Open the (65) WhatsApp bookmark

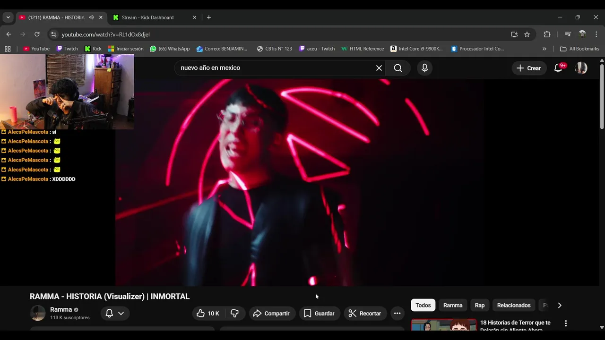pyautogui.click(x=170, y=49)
